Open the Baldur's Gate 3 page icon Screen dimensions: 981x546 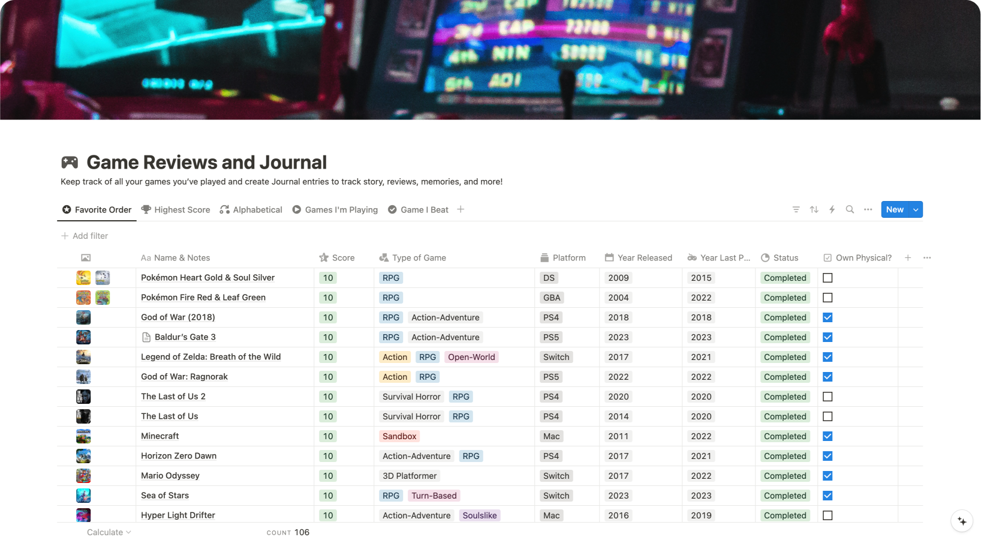coord(146,337)
